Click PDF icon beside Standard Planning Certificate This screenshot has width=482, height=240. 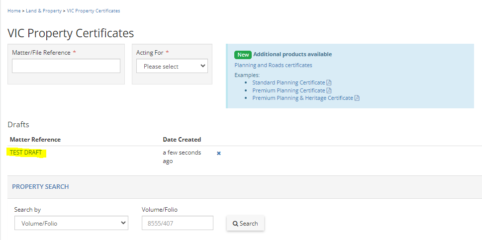329,82
